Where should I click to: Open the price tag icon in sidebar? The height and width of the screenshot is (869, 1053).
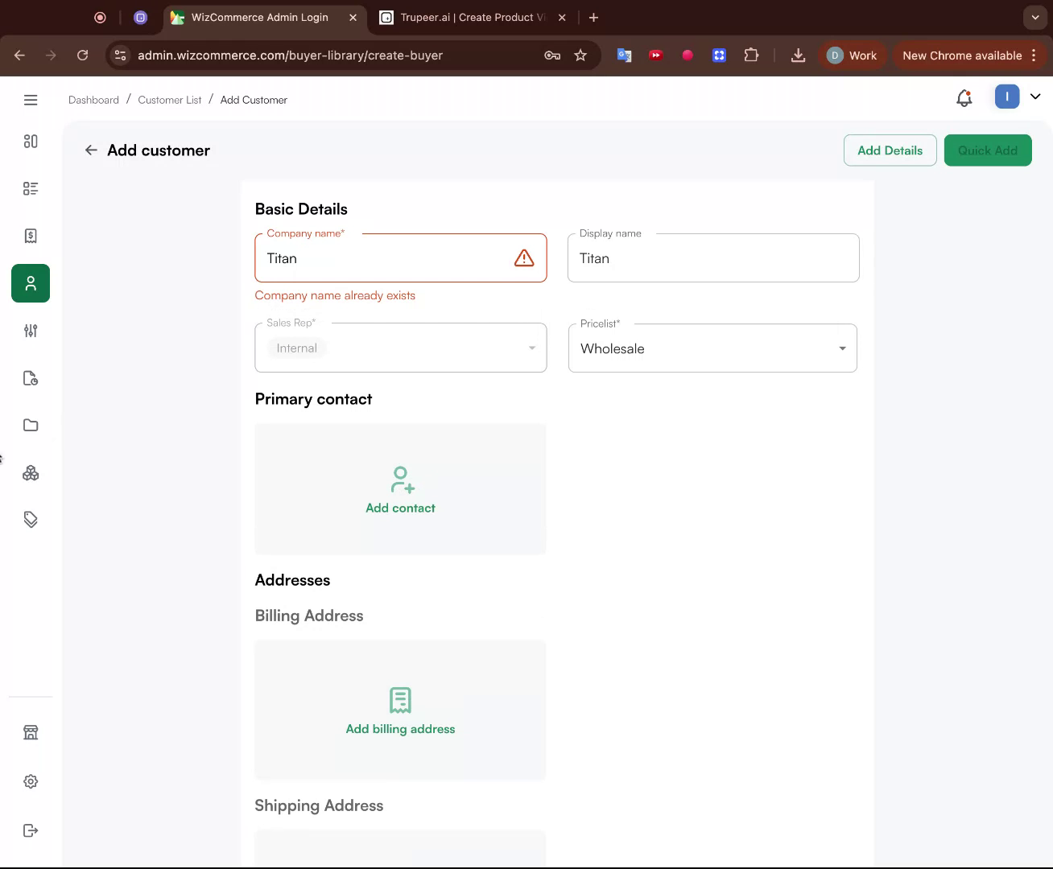31,520
